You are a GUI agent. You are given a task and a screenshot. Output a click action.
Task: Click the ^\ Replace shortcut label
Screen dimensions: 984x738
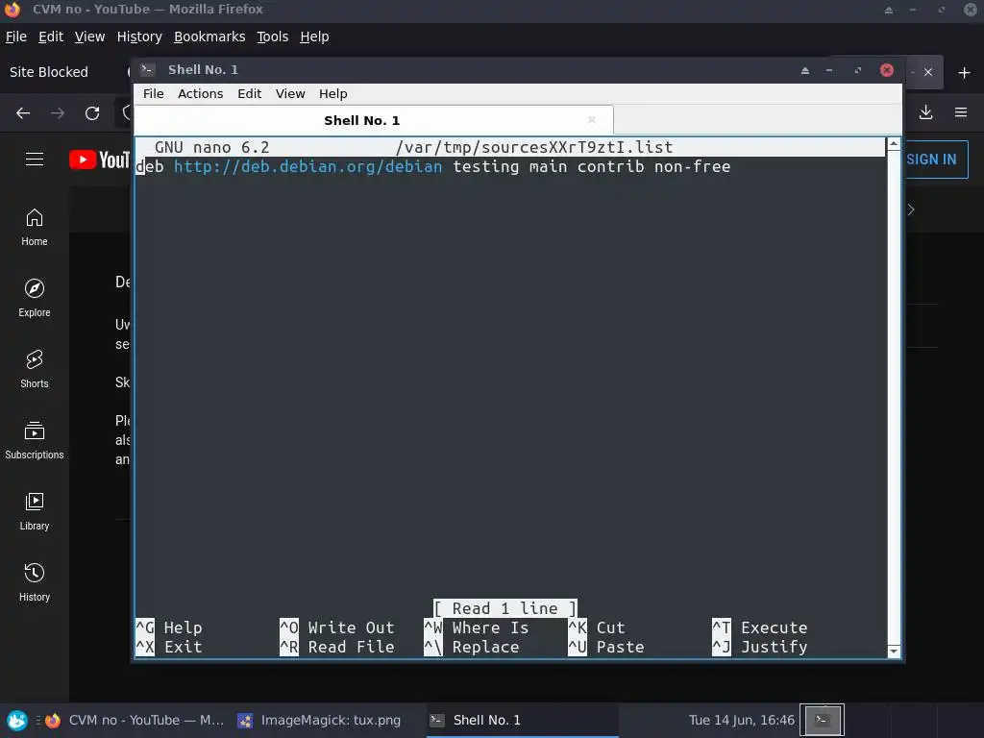pyautogui.click(x=471, y=647)
